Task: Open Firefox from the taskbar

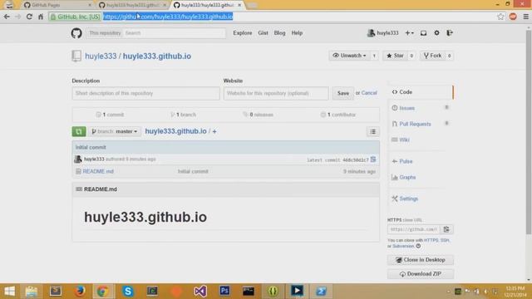Action: point(80,291)
